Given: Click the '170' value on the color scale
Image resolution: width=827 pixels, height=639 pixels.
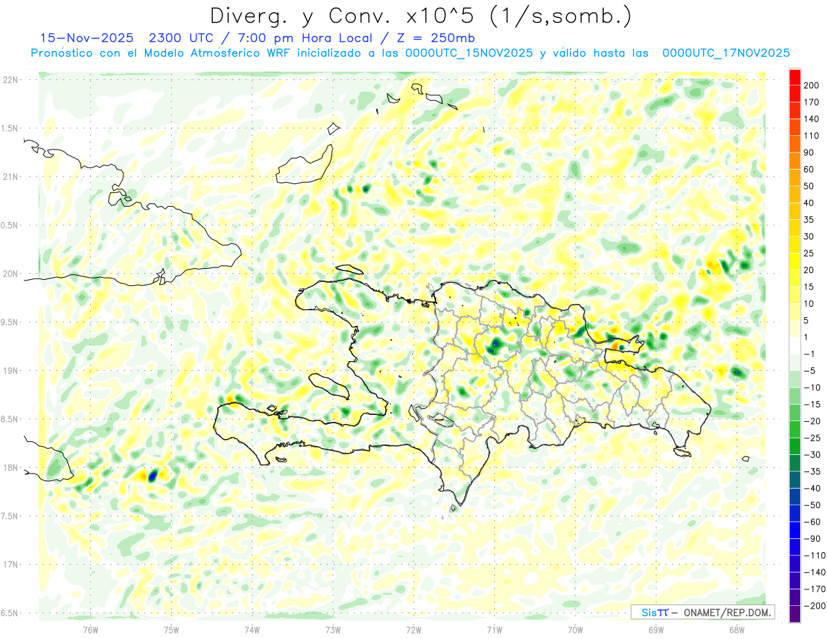Looking at the screenshot, I should click(811, 102).
